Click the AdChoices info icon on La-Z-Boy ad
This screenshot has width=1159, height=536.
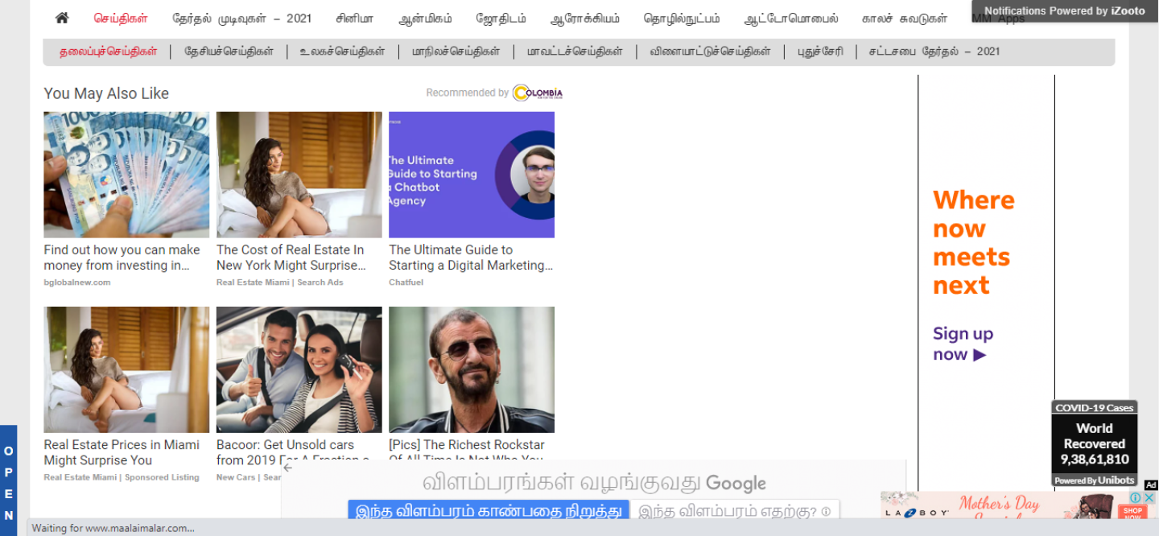(x=1136, y=498)
